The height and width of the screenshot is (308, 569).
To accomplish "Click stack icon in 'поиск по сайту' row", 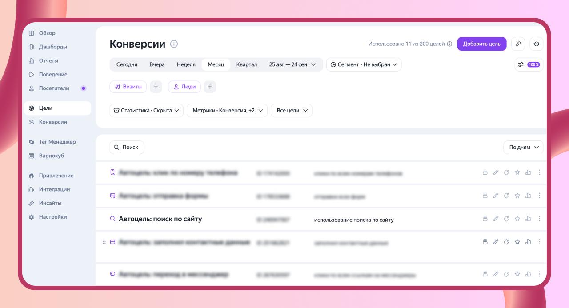I will (485, 219).
